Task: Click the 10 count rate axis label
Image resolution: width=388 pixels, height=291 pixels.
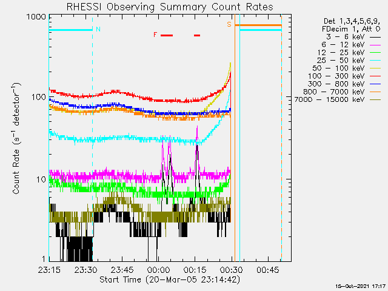Action: tap(41, 179)
